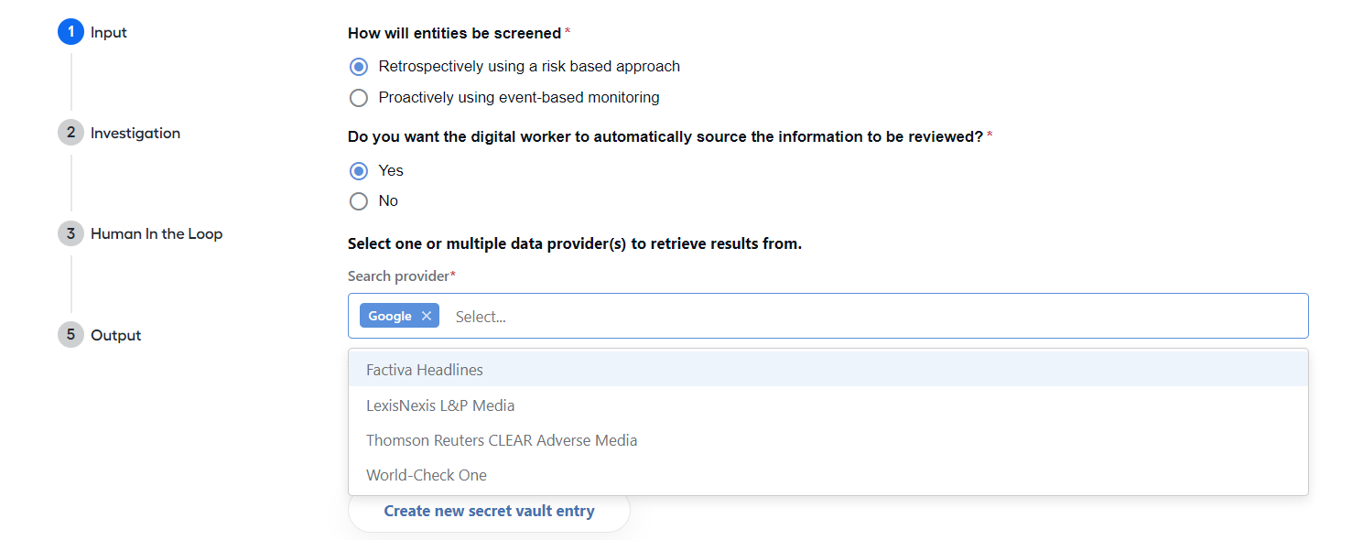The image size is (1352, 540).
Task: Click the step 5 Output circle icon
Action: (x=70, y=335)
